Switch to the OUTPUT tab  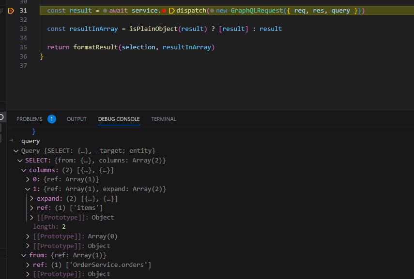click(x=76, y=119)
